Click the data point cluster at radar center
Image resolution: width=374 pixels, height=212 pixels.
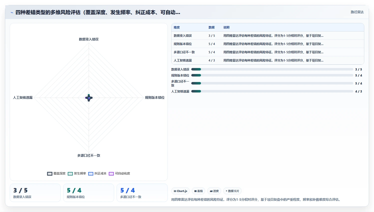[89, 98]
